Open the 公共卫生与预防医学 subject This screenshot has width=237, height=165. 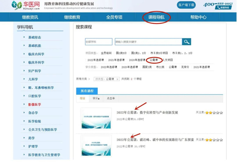click(x=43, y=130)
